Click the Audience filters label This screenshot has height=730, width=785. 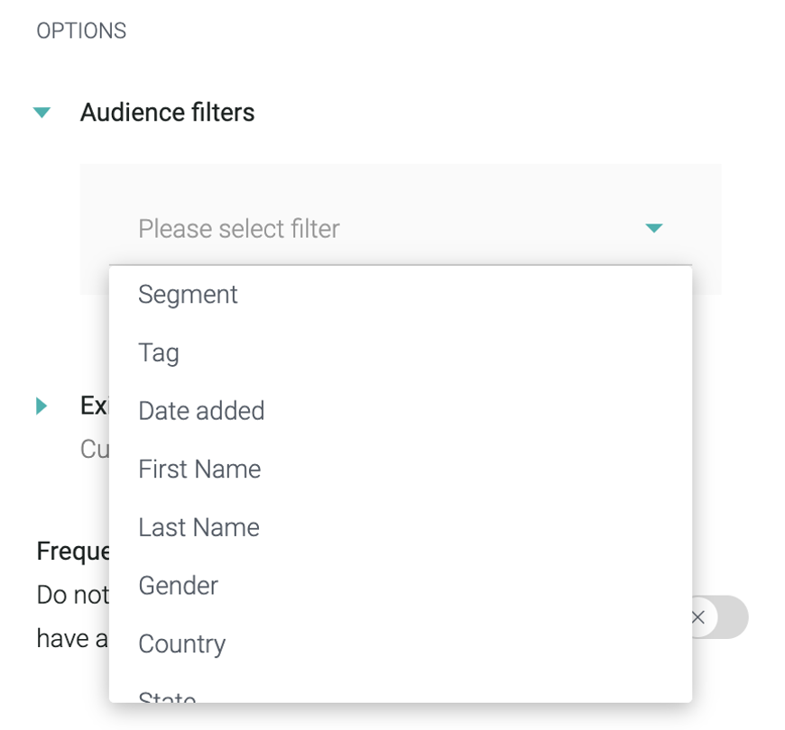167,112
